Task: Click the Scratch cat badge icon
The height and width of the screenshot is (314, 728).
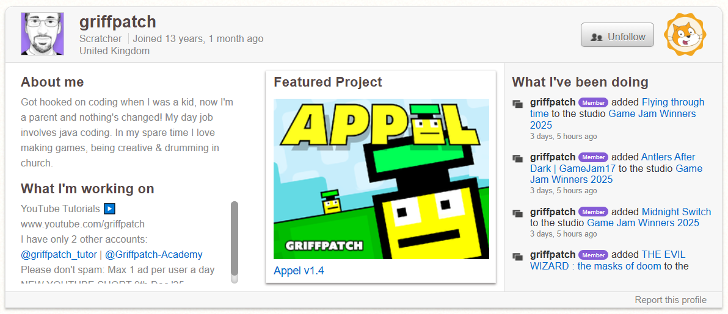Action: [685, 35]
